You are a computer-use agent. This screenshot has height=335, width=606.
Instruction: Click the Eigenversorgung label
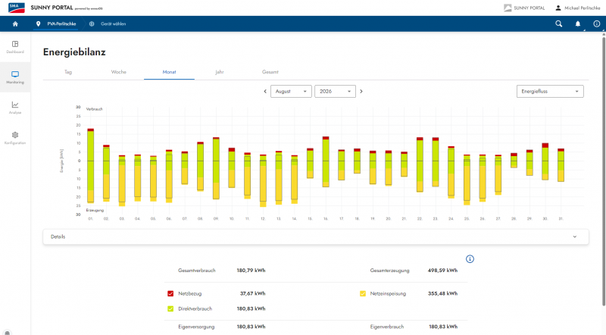pos(196,327)
